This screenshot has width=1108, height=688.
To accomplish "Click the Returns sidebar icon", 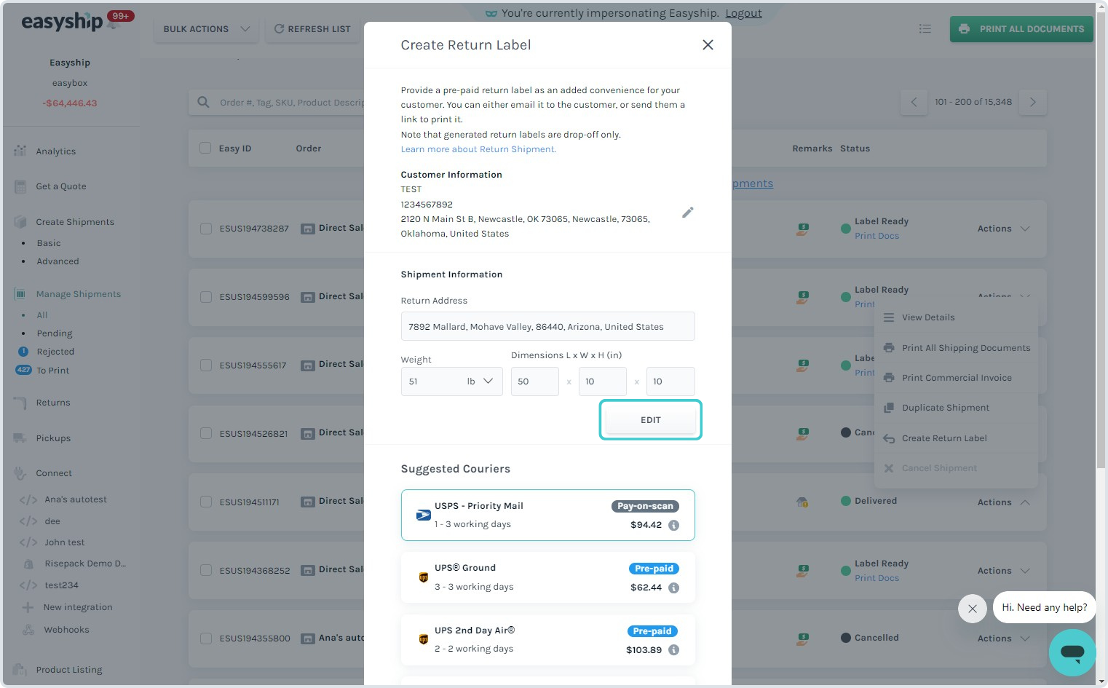I will 20,403.
